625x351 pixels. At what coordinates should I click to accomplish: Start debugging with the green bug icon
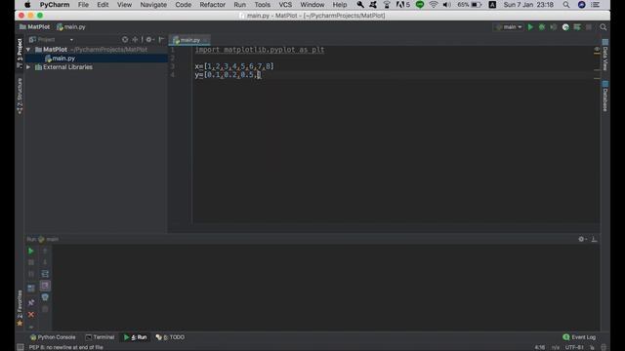pos(542,27)
